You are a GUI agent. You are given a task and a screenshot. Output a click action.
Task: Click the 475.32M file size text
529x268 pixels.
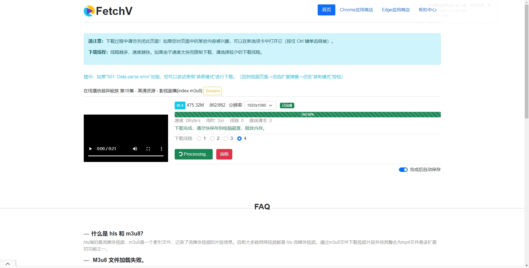(x=195, y=105)
